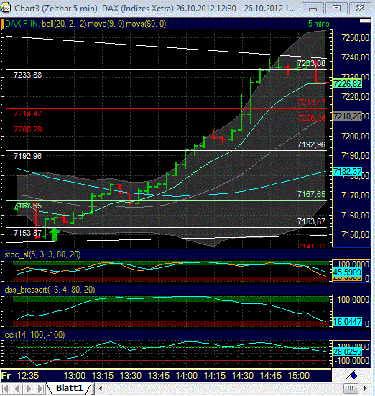Click the left 7233,88 line label

tap(28, 75)
